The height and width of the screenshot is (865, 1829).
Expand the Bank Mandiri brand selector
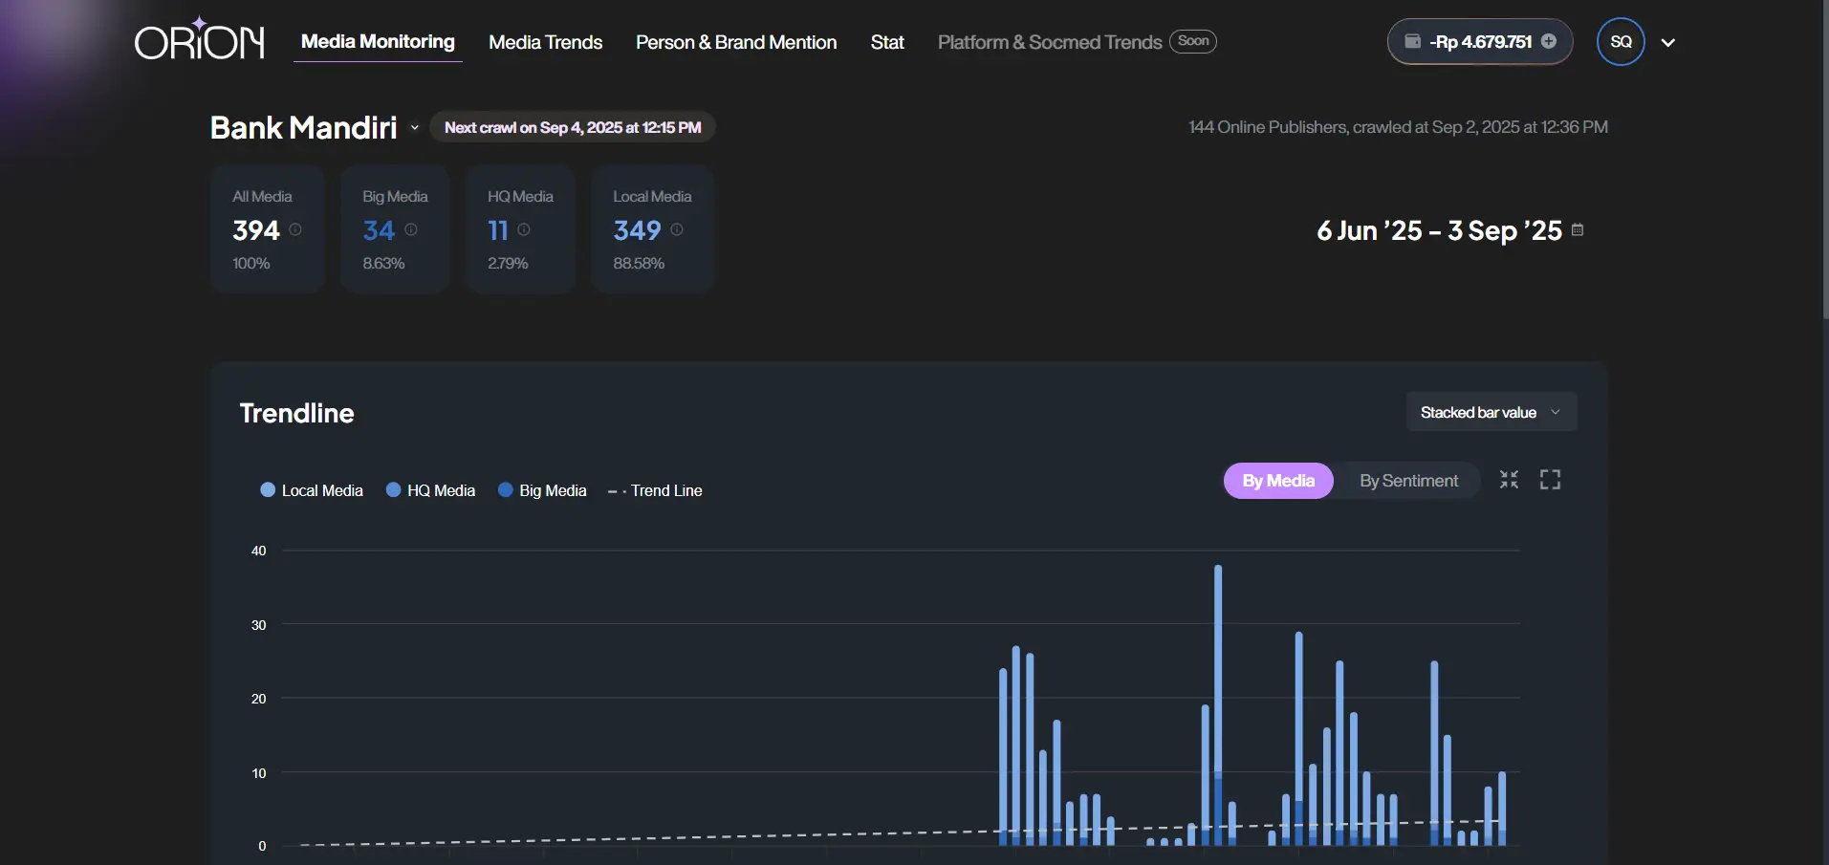[414, 127]
